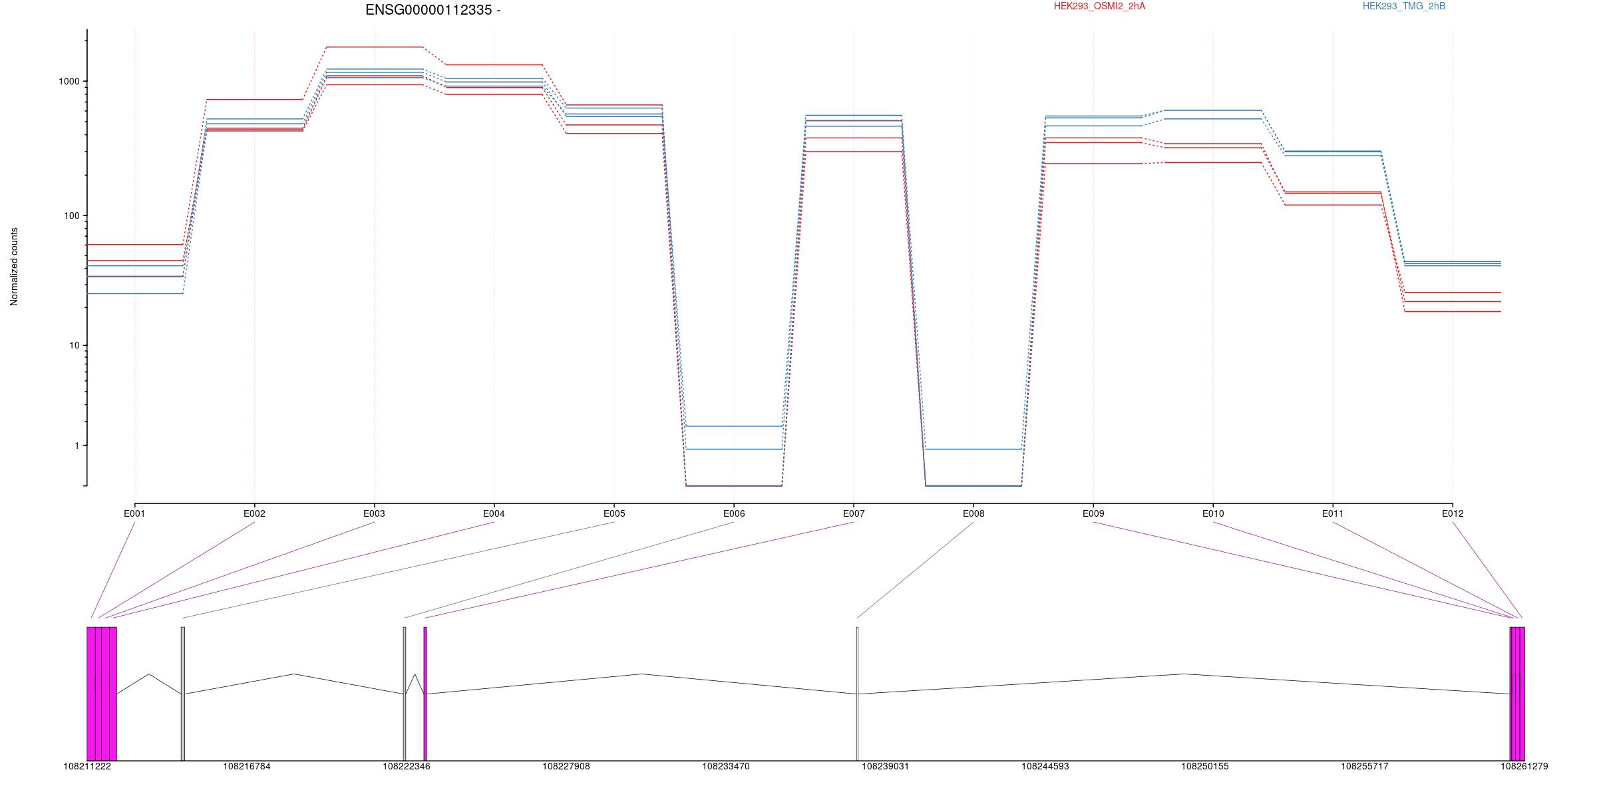Click the magenta exon cluster at 108211222
1597x798 pixels.
click(102, 694)
